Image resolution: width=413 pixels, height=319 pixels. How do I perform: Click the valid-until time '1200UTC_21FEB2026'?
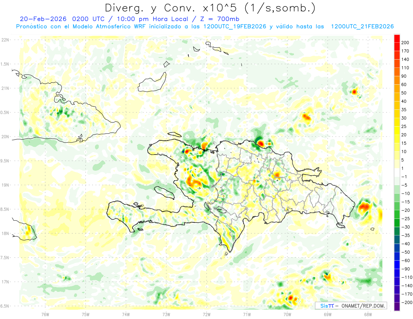(362, 26)
